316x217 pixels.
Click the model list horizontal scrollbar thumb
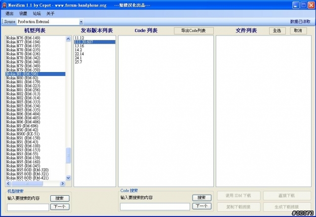coord(27,183)
